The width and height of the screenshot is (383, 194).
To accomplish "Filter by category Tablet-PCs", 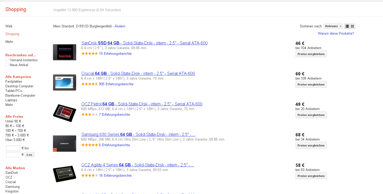I will [x=14, y=91].
